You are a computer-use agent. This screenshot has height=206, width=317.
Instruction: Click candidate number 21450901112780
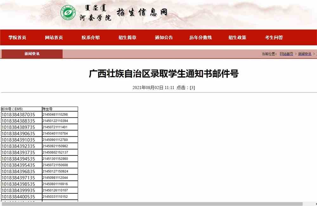coord(55,140)
